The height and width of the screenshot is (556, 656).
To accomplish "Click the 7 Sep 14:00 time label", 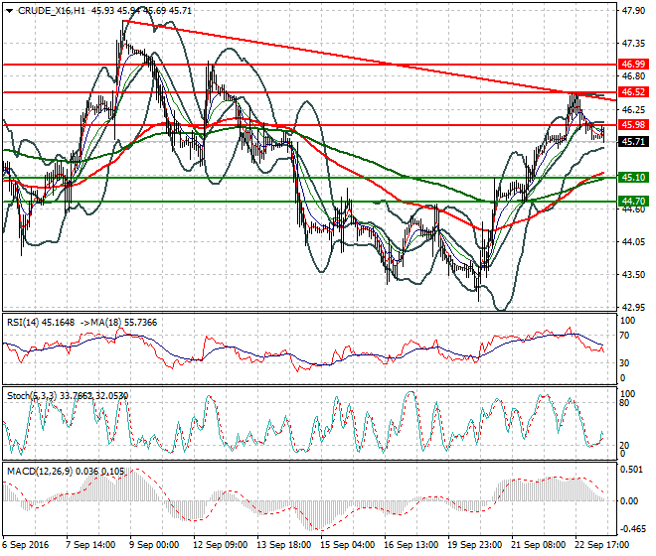I will [90, 545].
